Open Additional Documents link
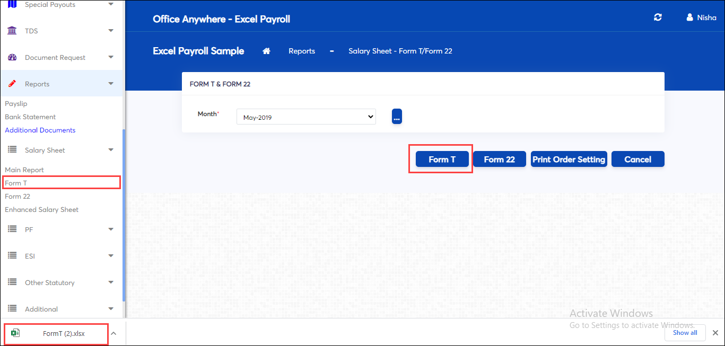The width and height of the screenshot is (725, 346). [x=40, y=130]
